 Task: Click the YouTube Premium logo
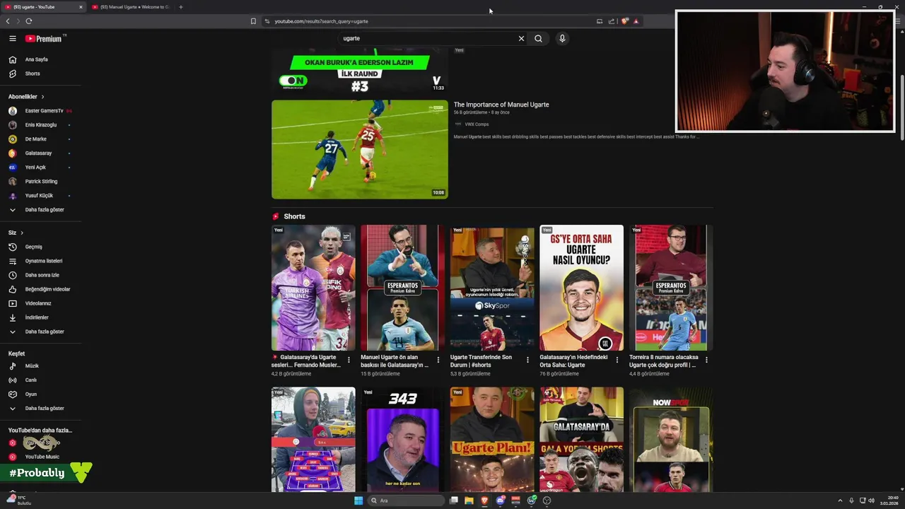(x=44, y=39)
